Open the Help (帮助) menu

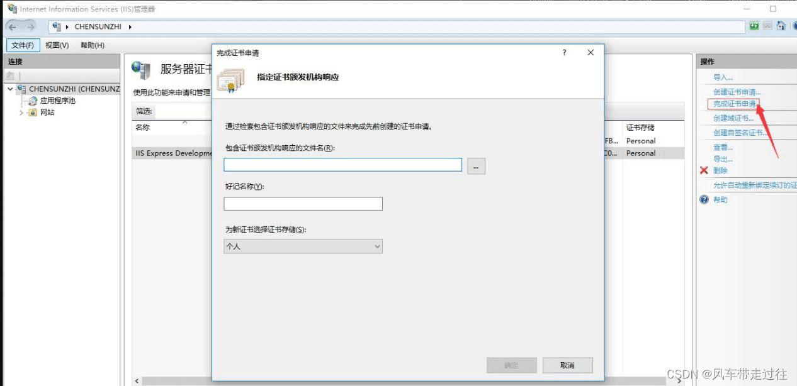click(x=92, y=45)
